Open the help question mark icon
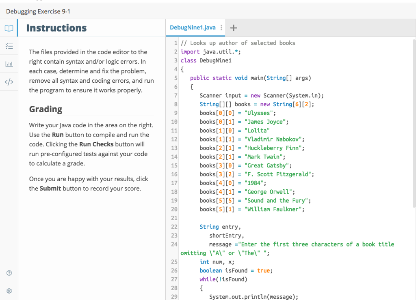The height and width of the screenshot is (300, 416). 9,273
